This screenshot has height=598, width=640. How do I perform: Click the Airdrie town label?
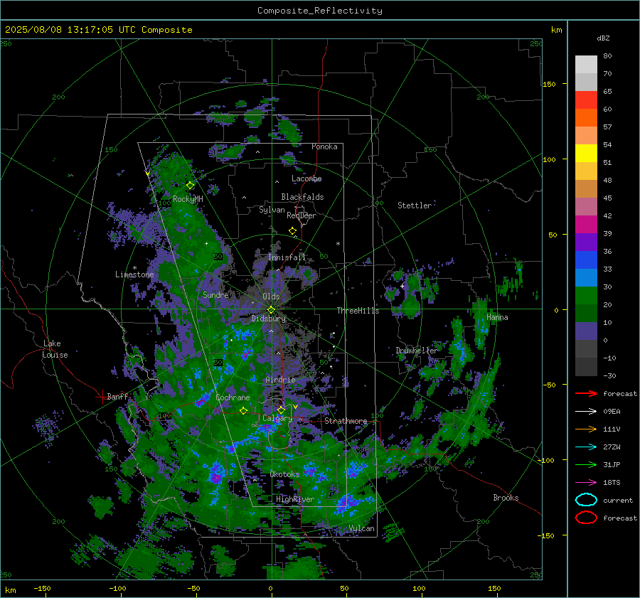[280, 380]
